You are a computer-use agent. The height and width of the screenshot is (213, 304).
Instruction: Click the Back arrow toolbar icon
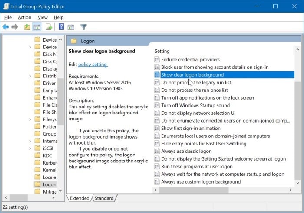click(x=6, y=27)
